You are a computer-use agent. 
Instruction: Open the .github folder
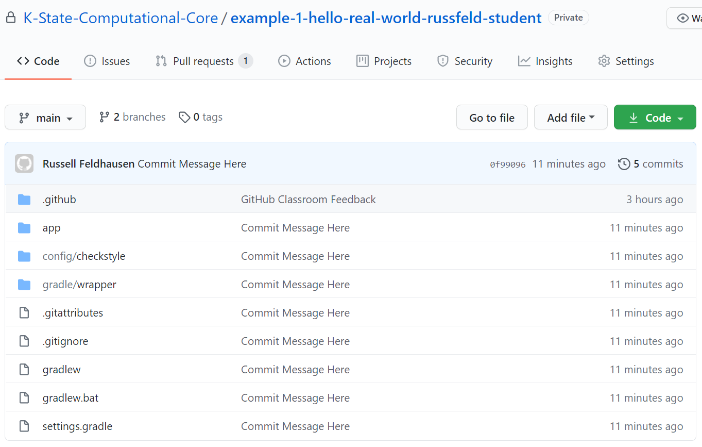click(x=59, y=200)
